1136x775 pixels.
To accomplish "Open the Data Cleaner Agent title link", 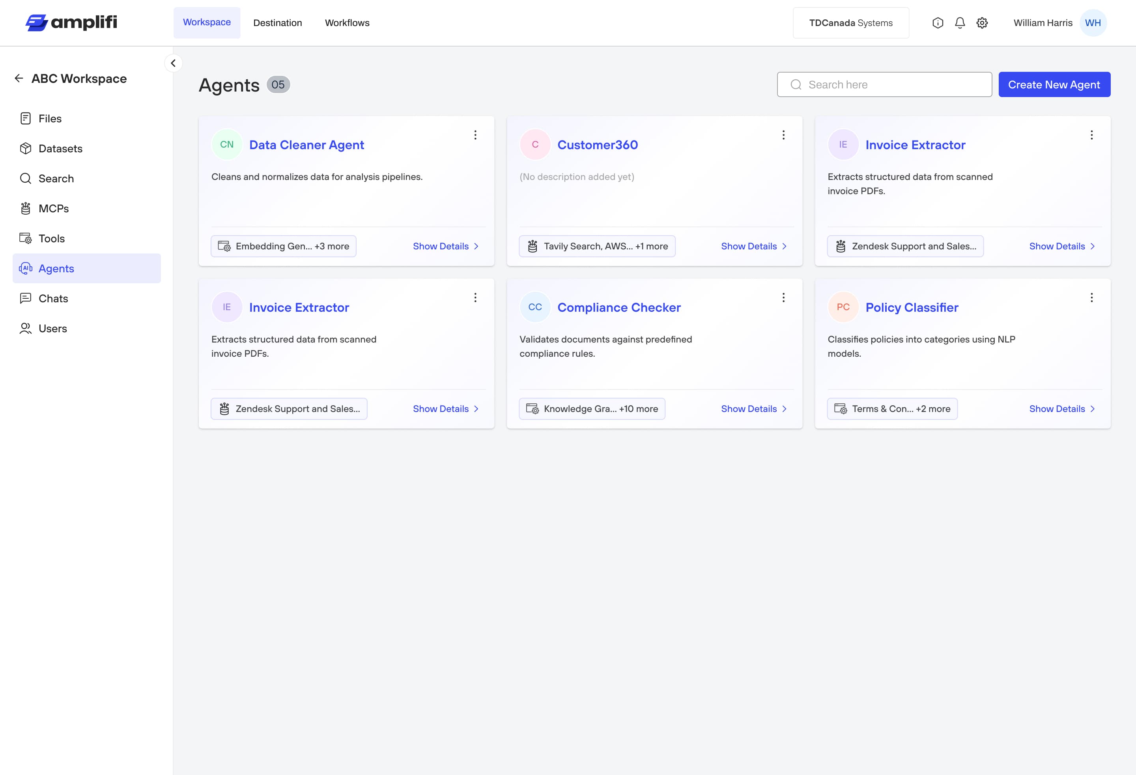I will pyautogui.click(x=306, y=145).
